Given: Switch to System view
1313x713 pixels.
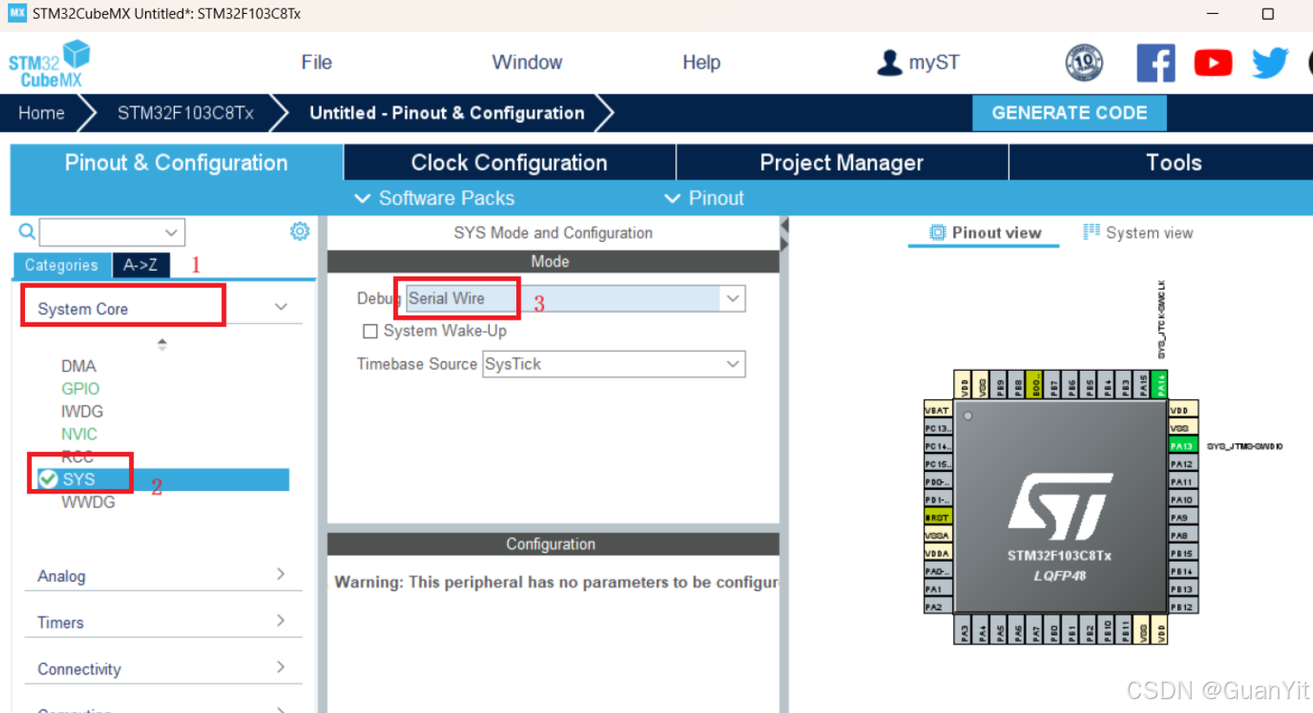Looking at the screenshot, I should [1137, 232].
